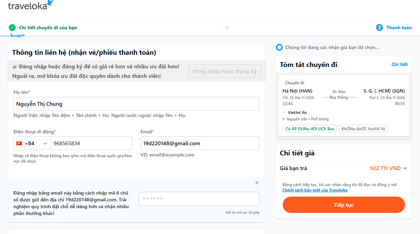The image size is (420, 234).
Task: Click the Chuyến đi label chip
Action: 295,83
